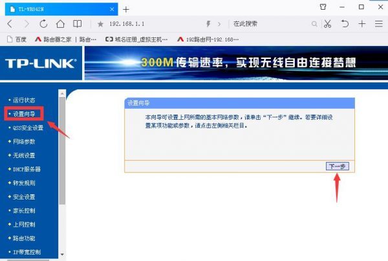Click the browser back arrow
Image resolution: width=388 pixels, height=261 pixels.
(x=10, y=23)
